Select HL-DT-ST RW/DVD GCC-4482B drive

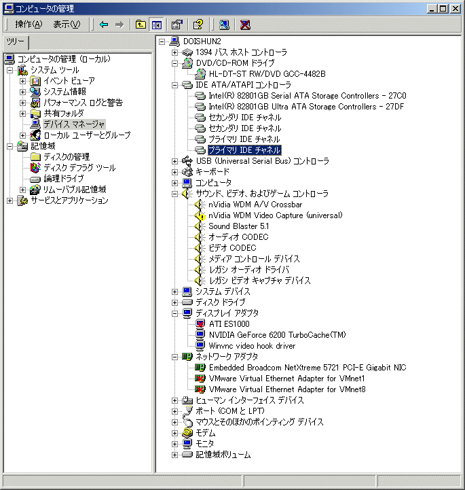tap(267, 74)
